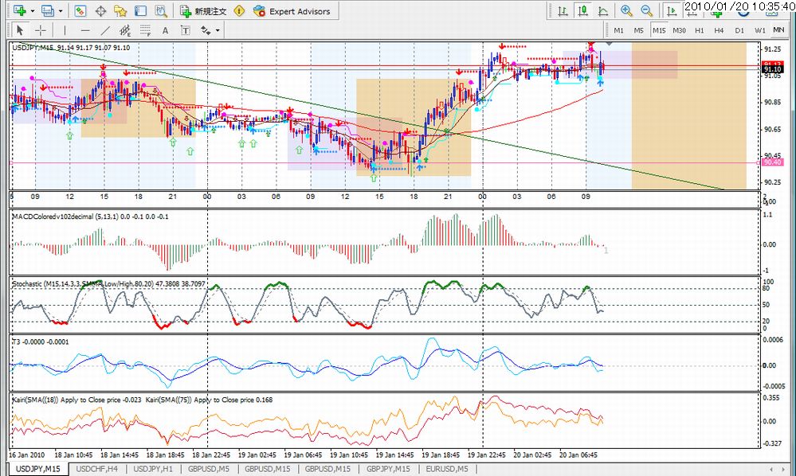Zoom out of the chart
The width and height of the screenshot is (796, 476).
tap(647, 10)
